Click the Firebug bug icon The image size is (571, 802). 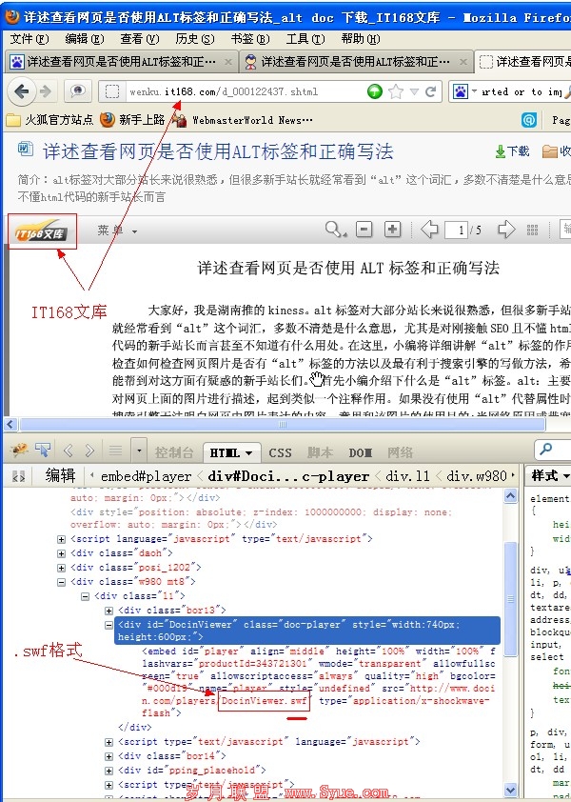(19, 451)
